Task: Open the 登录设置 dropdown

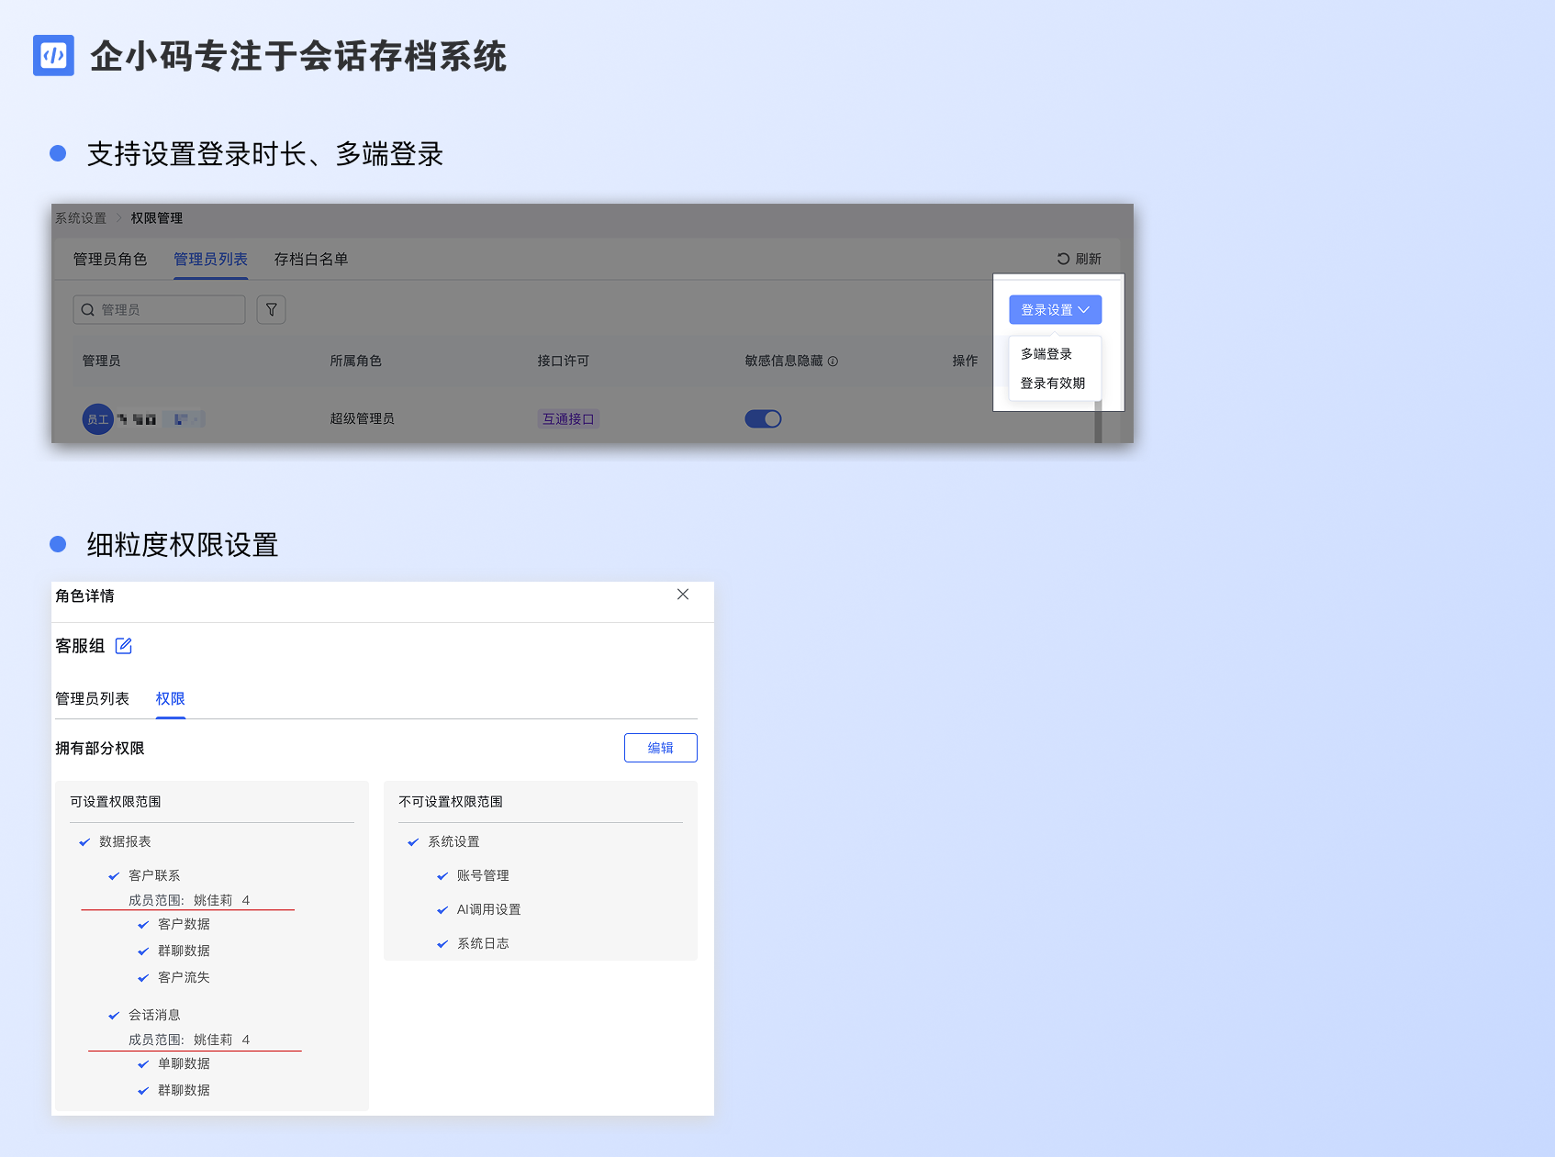Action: click(x=1055, y=310)
